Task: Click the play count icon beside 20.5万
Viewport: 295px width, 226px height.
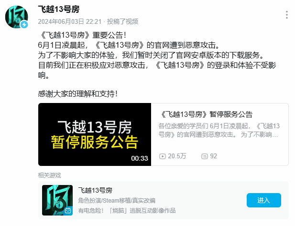Action: pos(163,156)
